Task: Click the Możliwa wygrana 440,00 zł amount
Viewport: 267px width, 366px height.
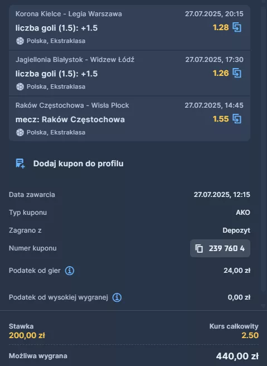Action: click(x=237, y=356)
